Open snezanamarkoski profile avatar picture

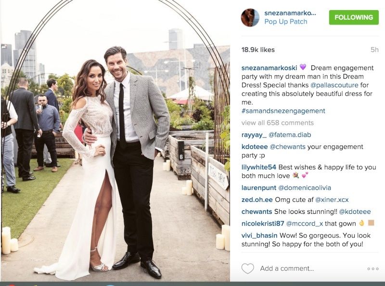click(250, 17)
